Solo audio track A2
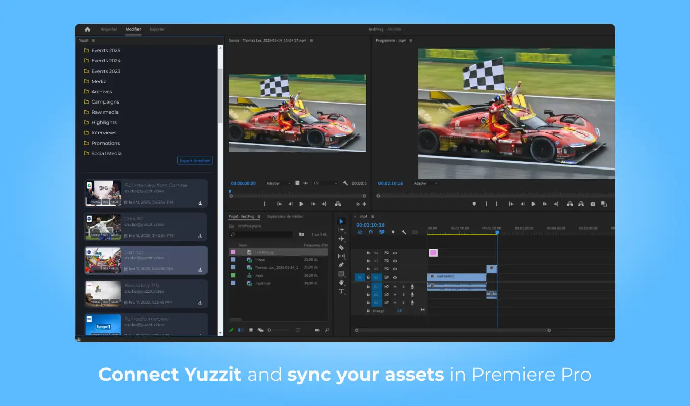Viewport: 690px width, 406px height. click(404, 294)
